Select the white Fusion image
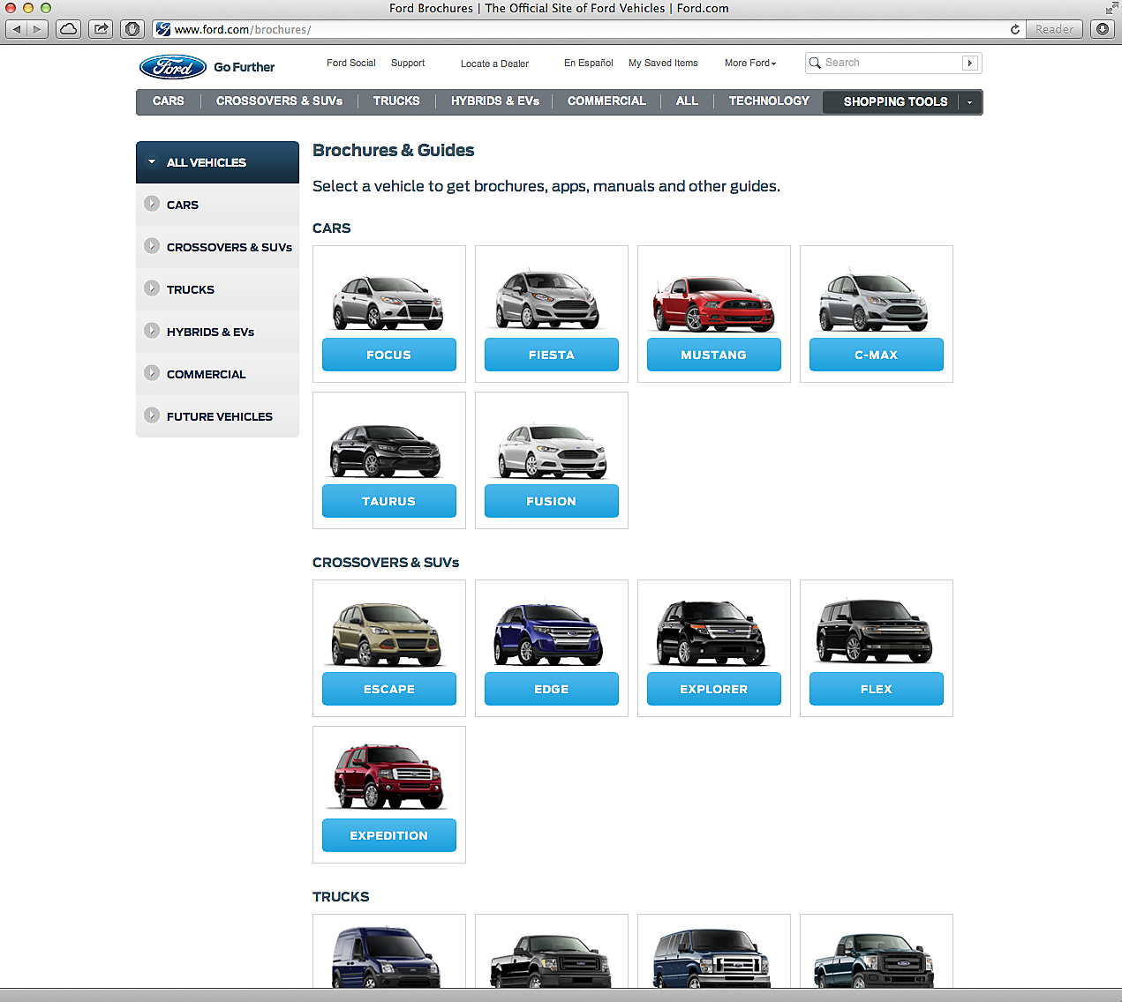The image size is (1122, 1002). 553,450
